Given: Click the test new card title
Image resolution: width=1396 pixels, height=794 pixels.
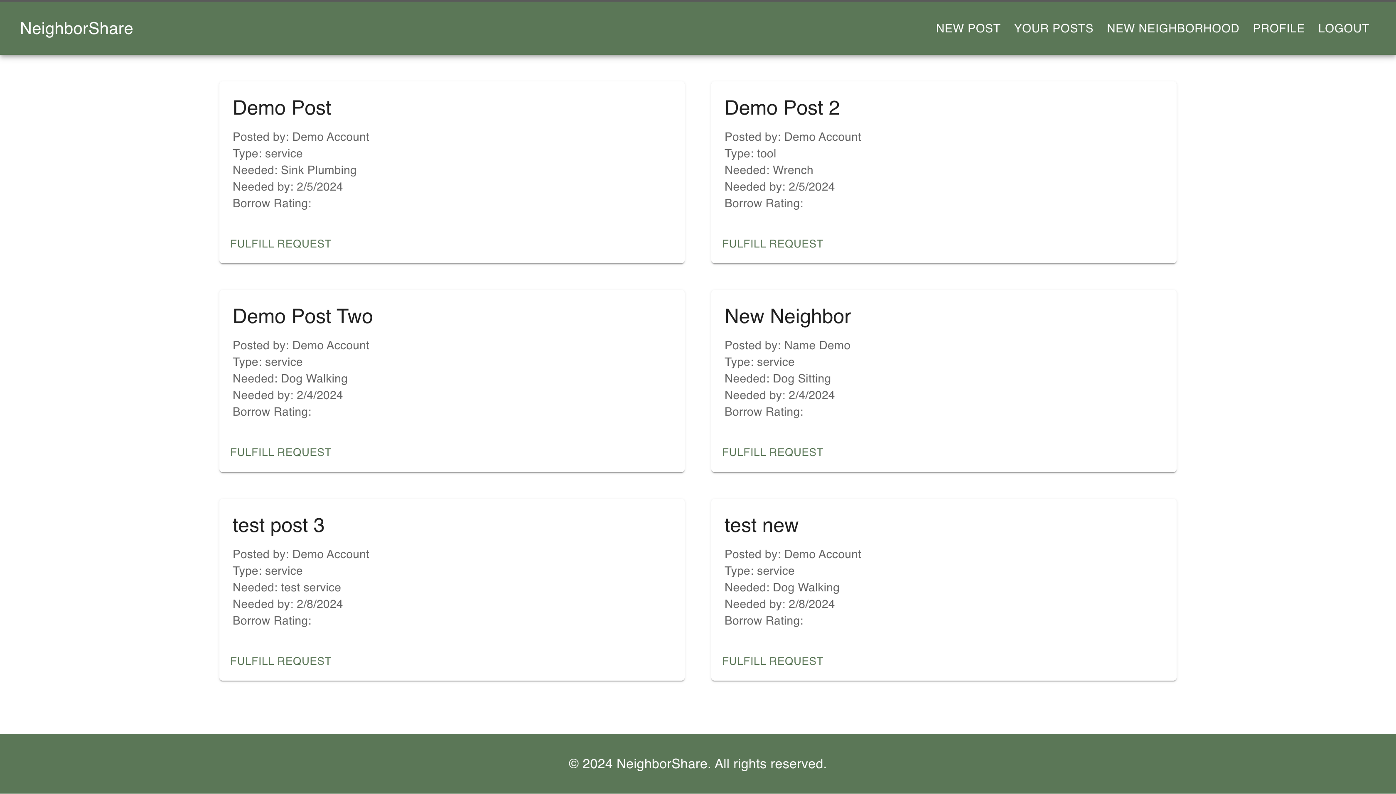Looking at the screenshot, I should [761, 525].
